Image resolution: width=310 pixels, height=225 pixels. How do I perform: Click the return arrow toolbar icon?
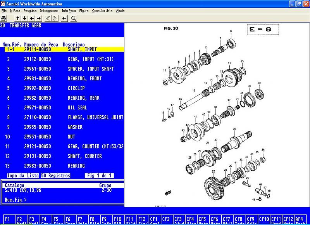[64, 18]
